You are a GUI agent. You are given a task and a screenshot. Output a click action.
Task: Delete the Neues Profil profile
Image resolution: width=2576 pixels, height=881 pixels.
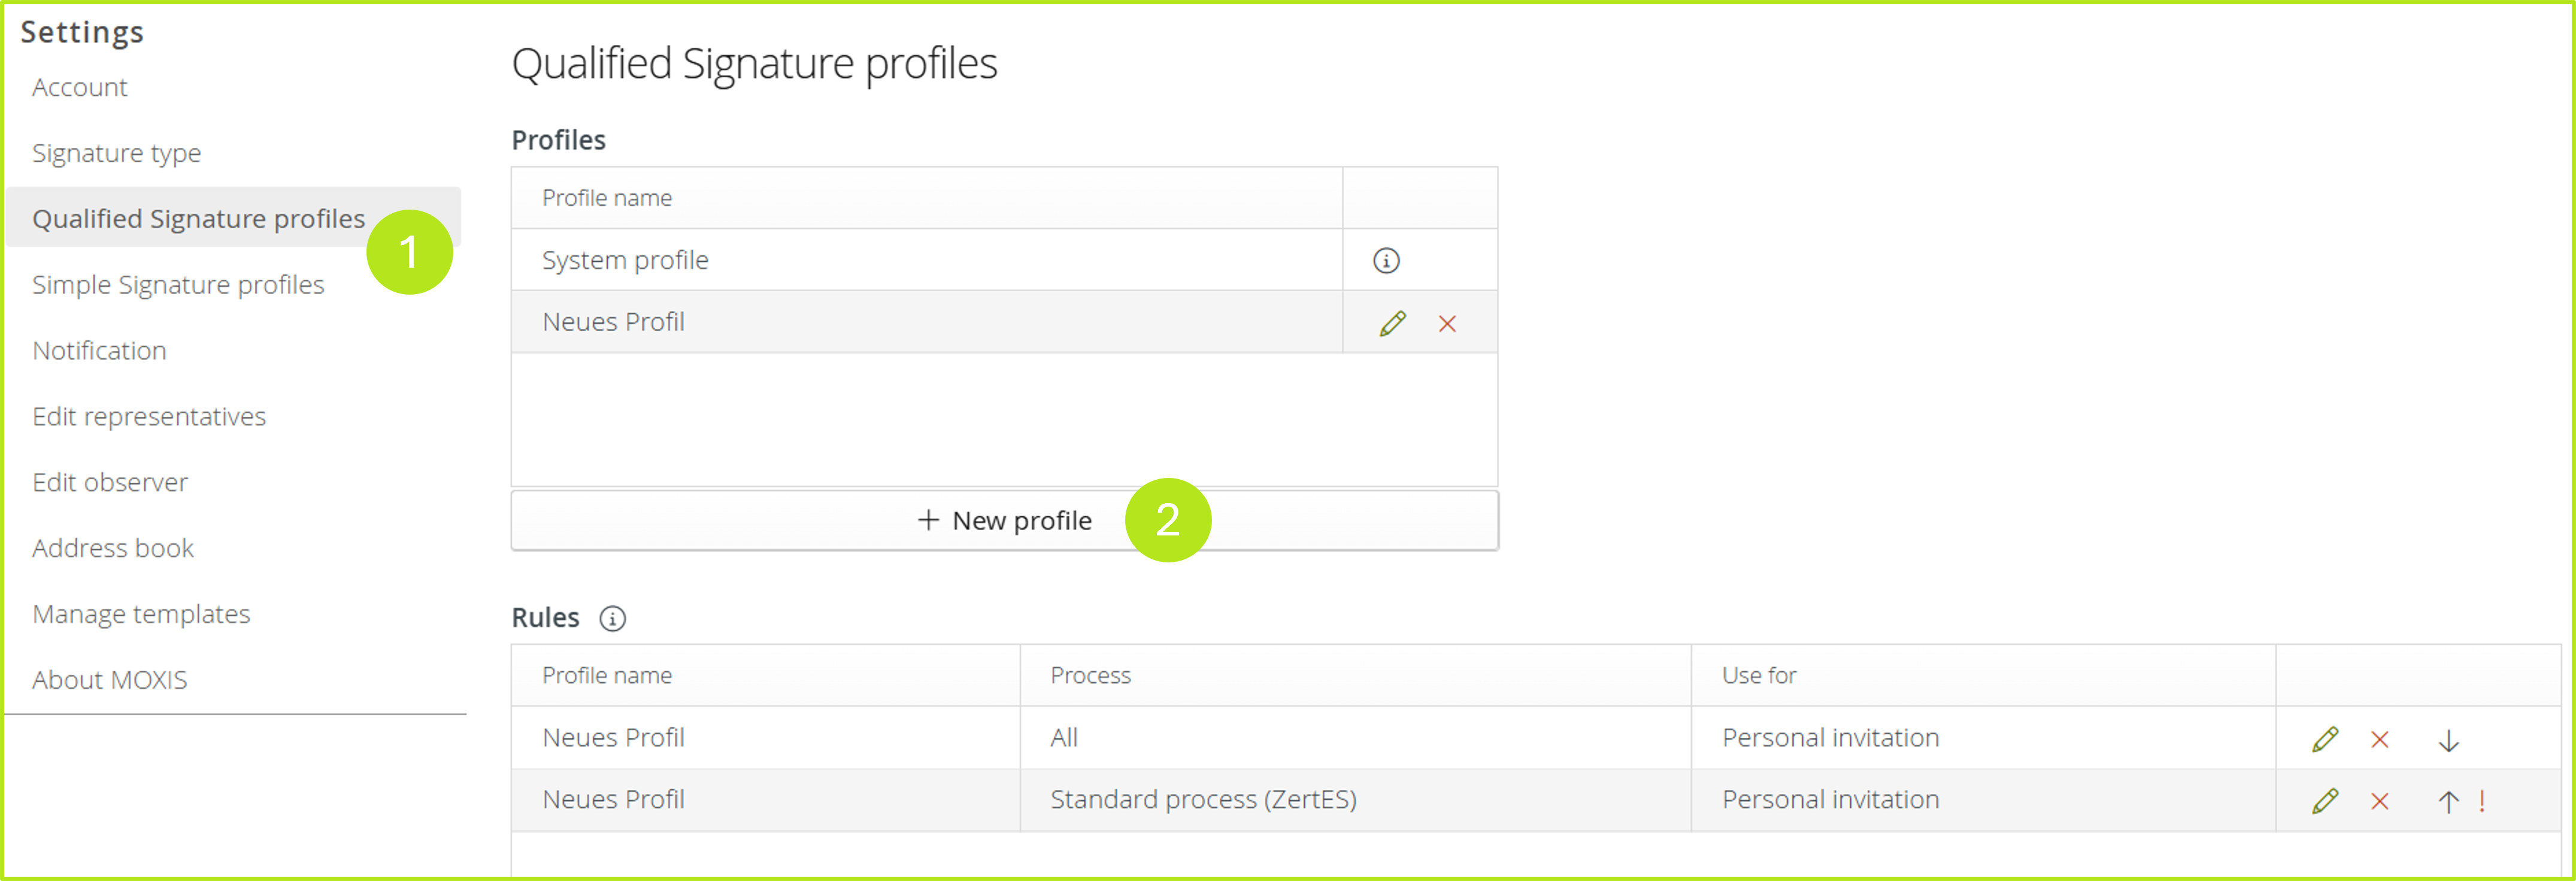[x=1447, y=322]
